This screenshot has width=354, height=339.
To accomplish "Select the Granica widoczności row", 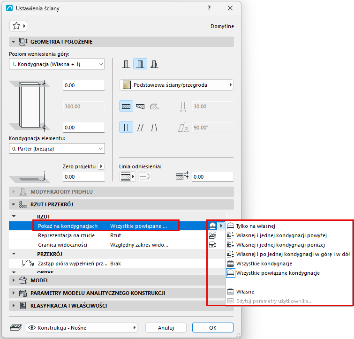I will (117, 245).
